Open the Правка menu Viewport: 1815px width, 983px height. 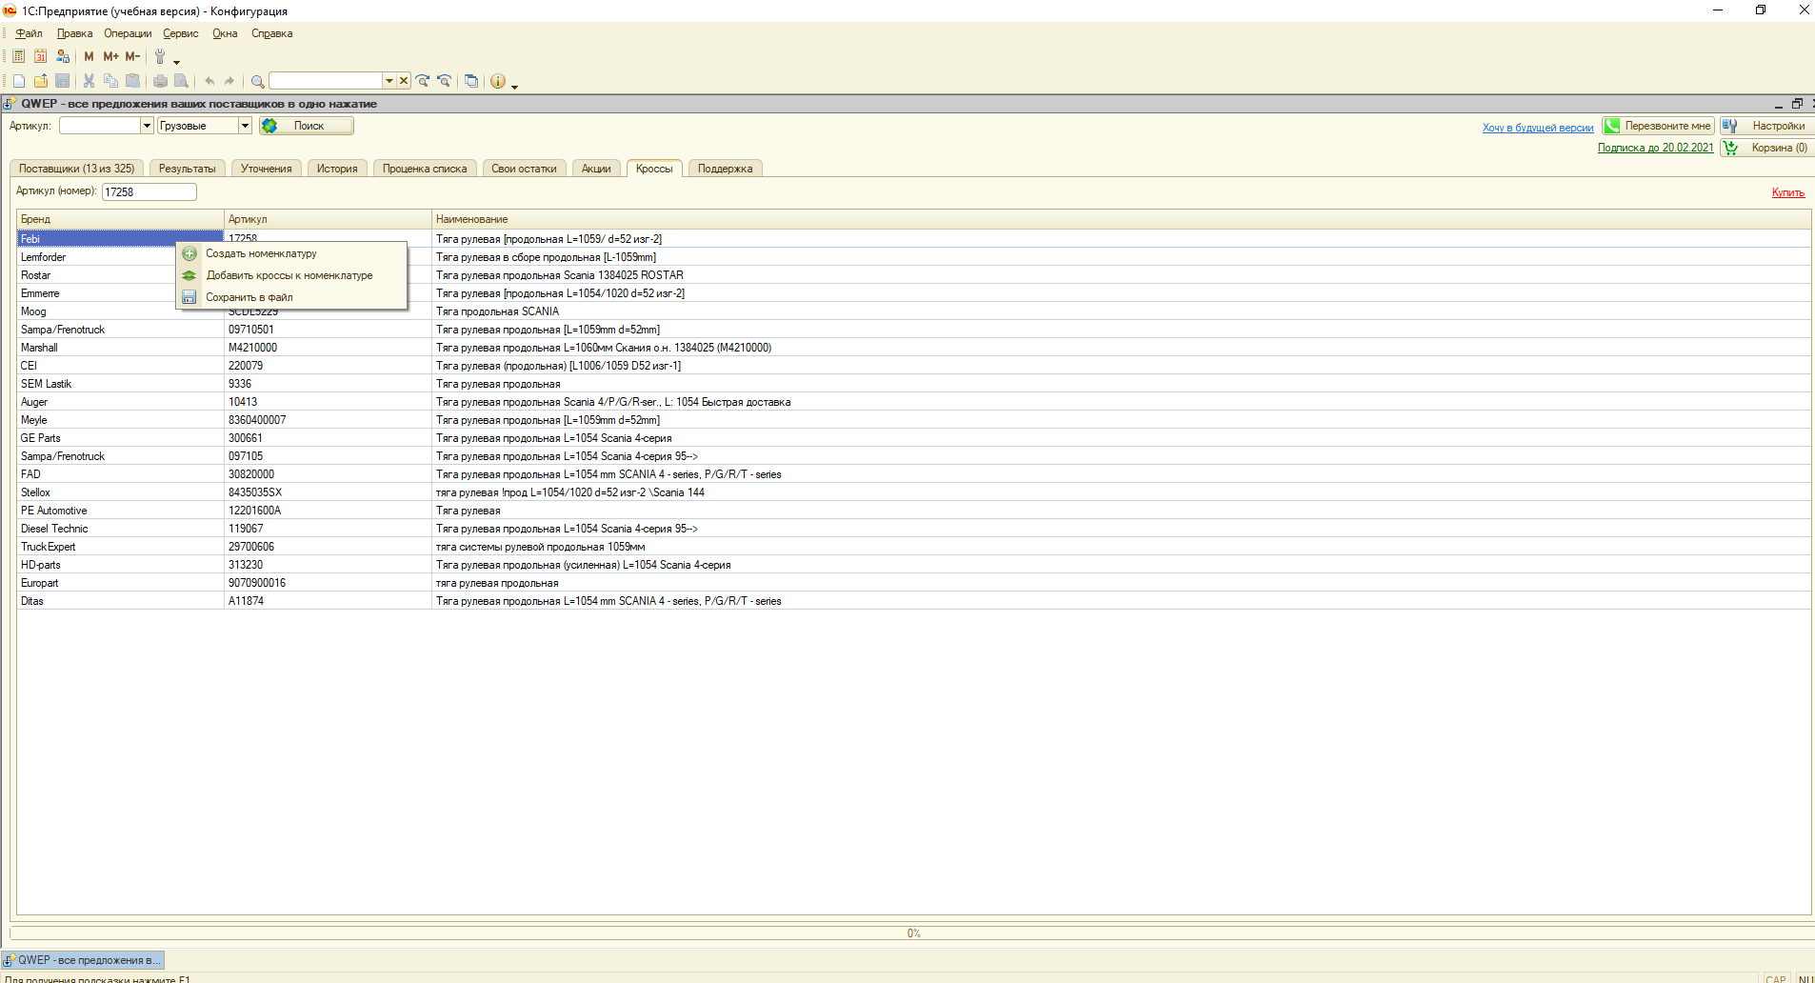[74, 33]
